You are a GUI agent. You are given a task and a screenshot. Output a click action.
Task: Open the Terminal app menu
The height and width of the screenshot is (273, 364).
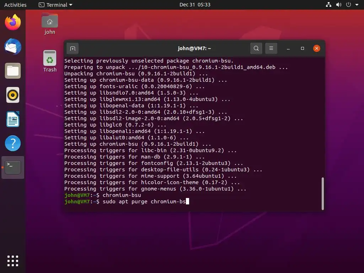click(x=55, y=5)
